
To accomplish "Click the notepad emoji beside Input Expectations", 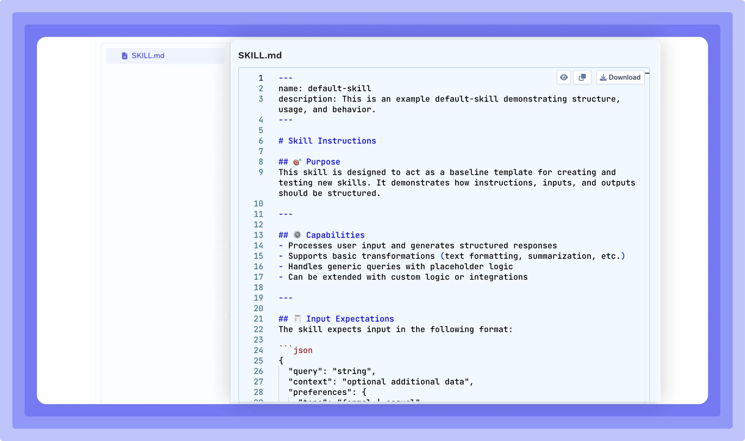I will (297, 318).
